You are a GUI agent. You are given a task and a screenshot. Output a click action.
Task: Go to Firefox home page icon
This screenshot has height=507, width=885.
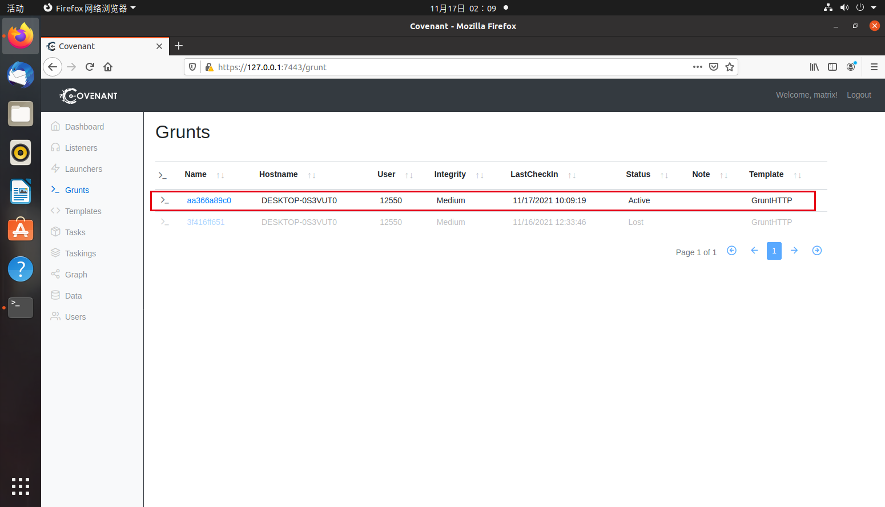click(108, 67)
